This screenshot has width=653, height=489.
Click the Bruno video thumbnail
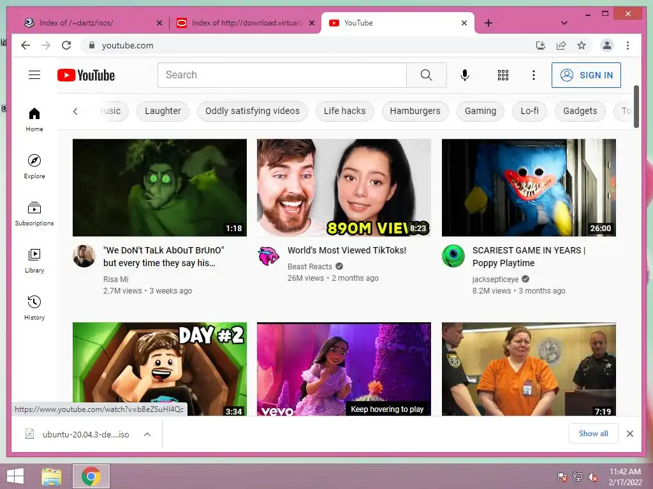[x=159, y=188]
